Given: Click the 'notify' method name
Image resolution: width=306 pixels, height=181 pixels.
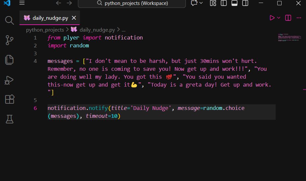Looking at the screenshot, I should pyautogui.click(x=98, y=108).
